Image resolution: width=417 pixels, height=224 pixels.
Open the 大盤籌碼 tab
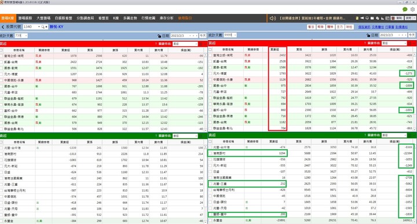pyautogui.click(x=43, y=18)
